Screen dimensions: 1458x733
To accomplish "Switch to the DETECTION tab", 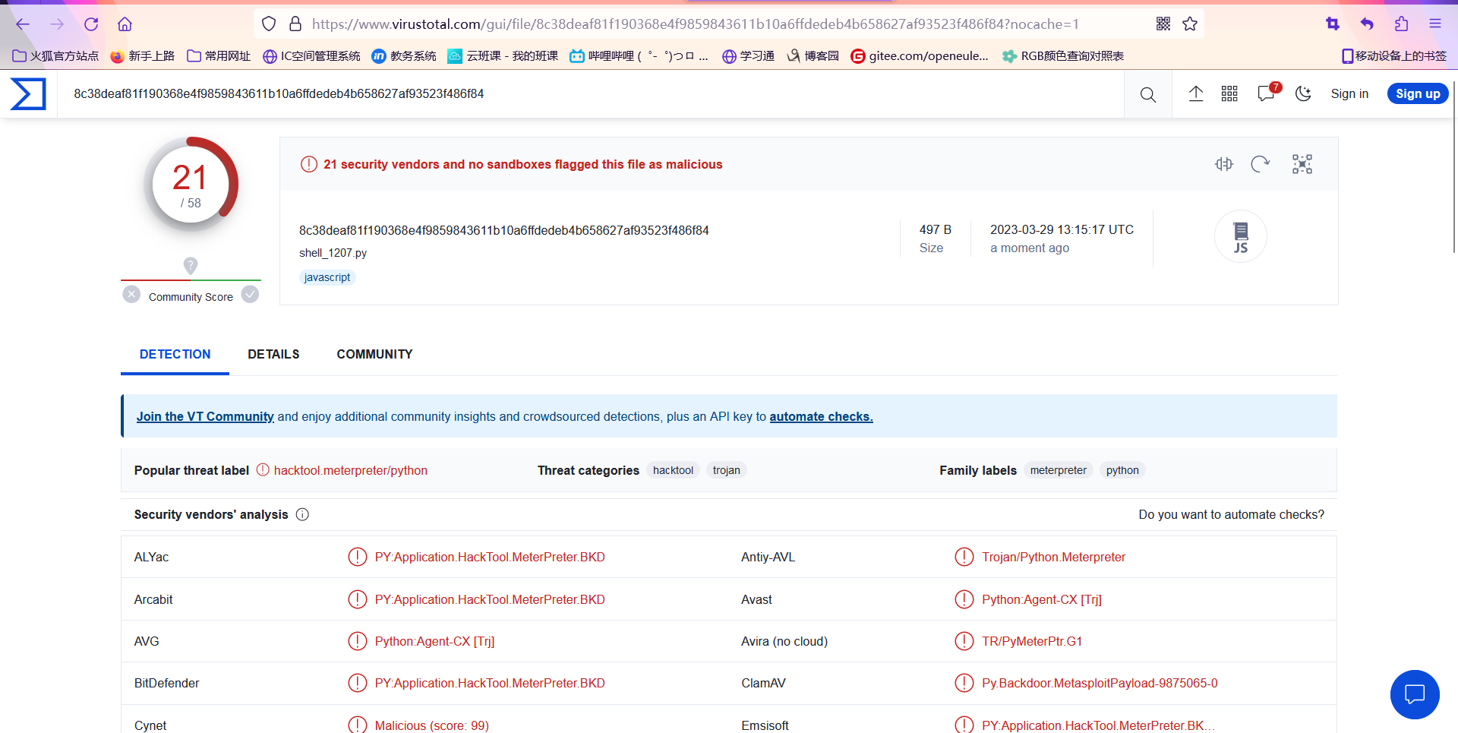I will [x=175, y=354].
